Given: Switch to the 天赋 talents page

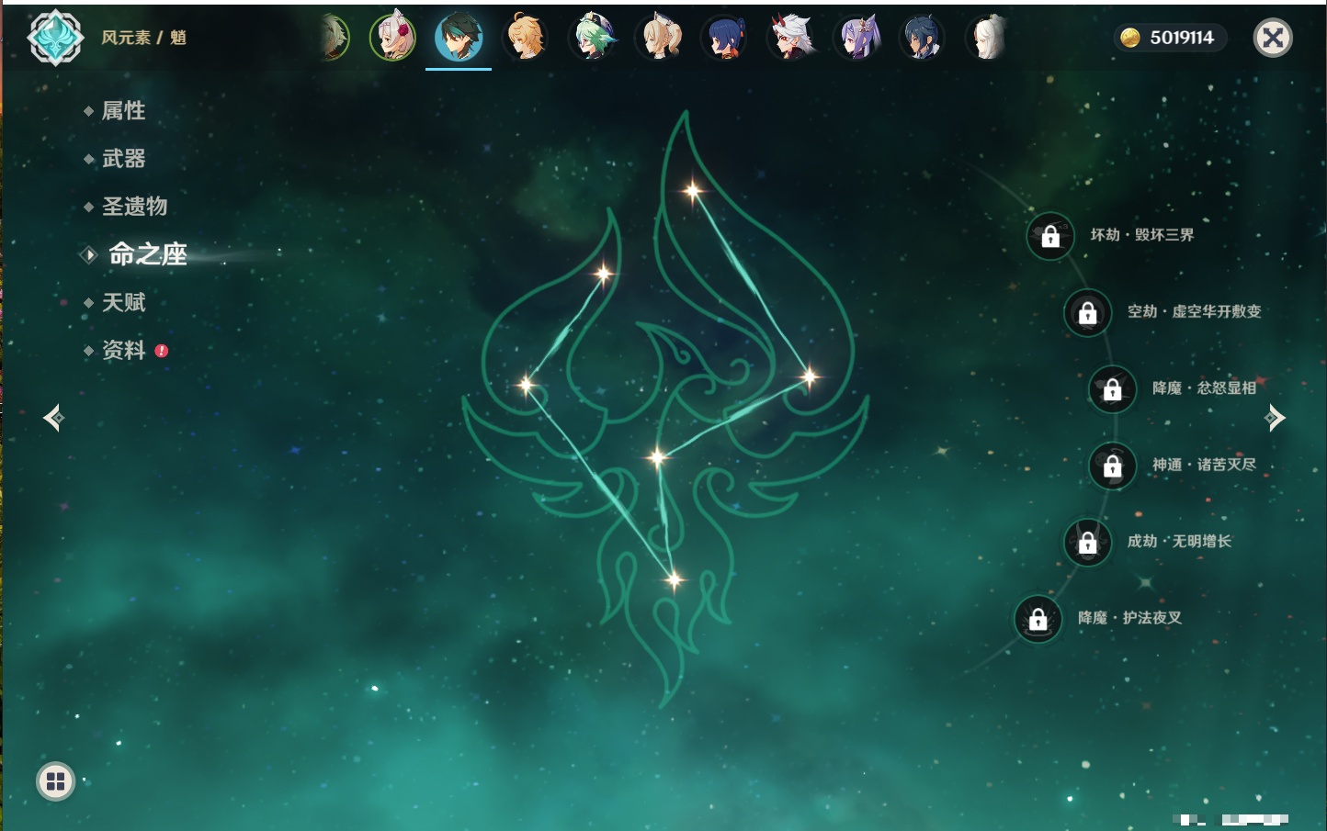Looking at the screenshot, I should tap(123, 302).
